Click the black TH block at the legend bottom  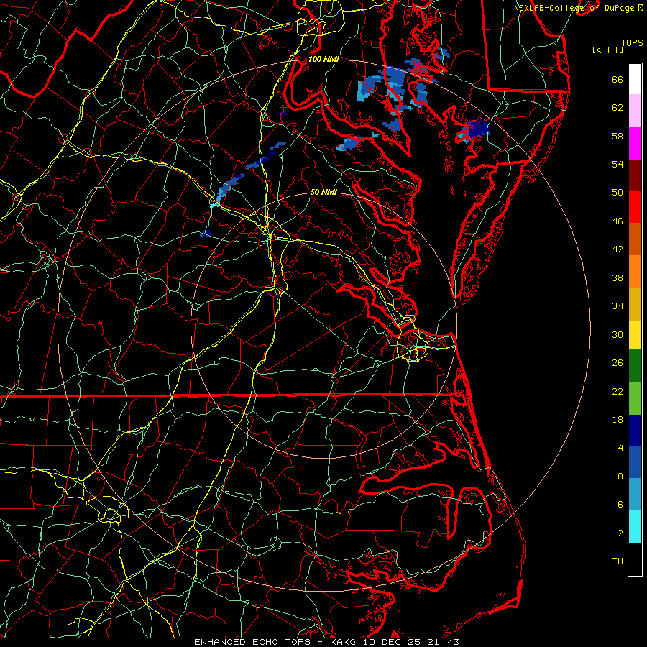pyautogui.click(x=635, y=559)
